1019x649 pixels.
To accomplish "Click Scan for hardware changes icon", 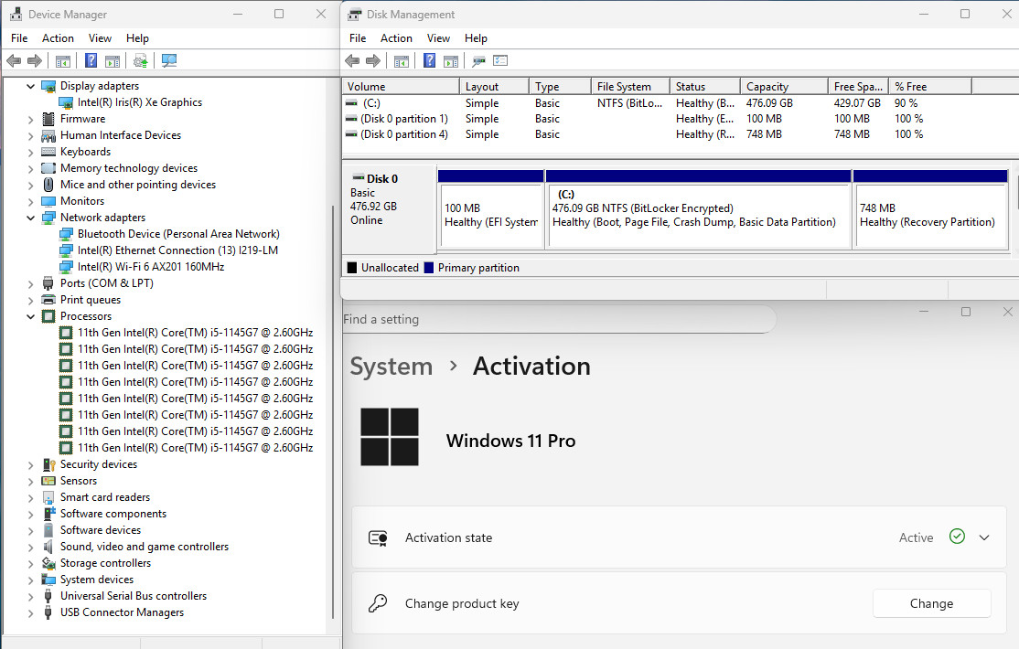I will coord(169,61).
